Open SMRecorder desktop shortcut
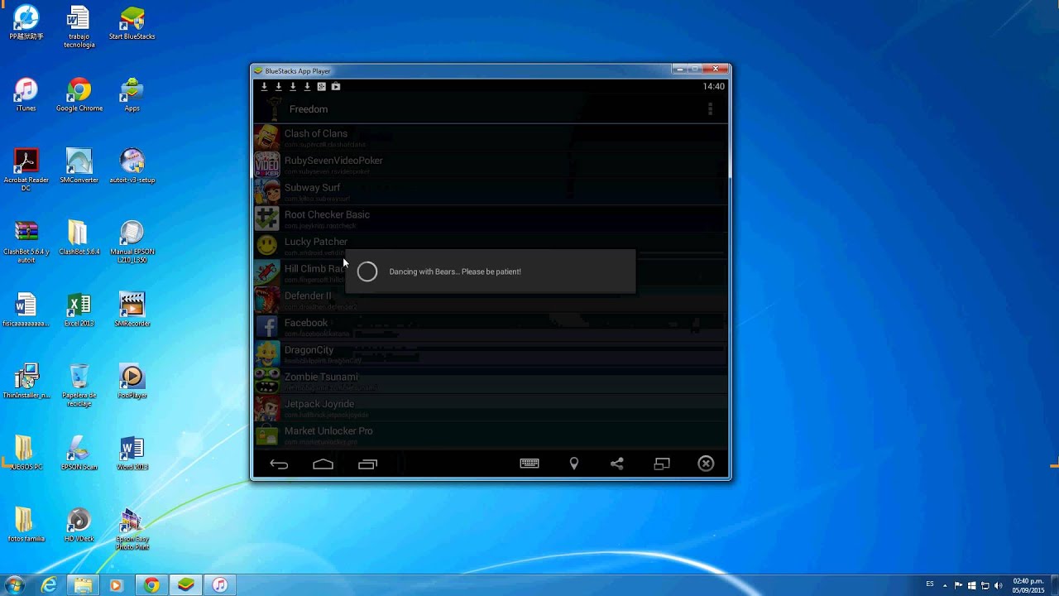The width and height of the screenshot is (1059, 596). pyautogui.click(x=132, y=310)
